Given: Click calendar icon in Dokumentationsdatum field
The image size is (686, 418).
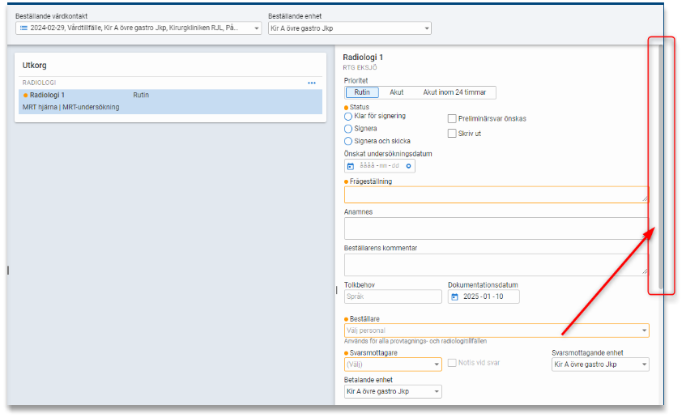Looking at the screenshot, I should tap(454, 296).
